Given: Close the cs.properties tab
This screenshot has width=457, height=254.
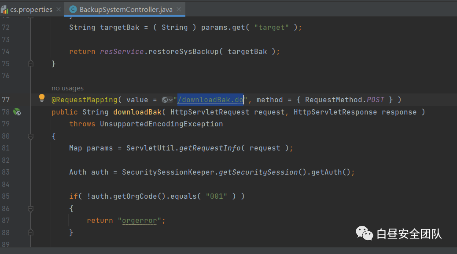Looking at the screenshot, I should [x=59, y=9].
